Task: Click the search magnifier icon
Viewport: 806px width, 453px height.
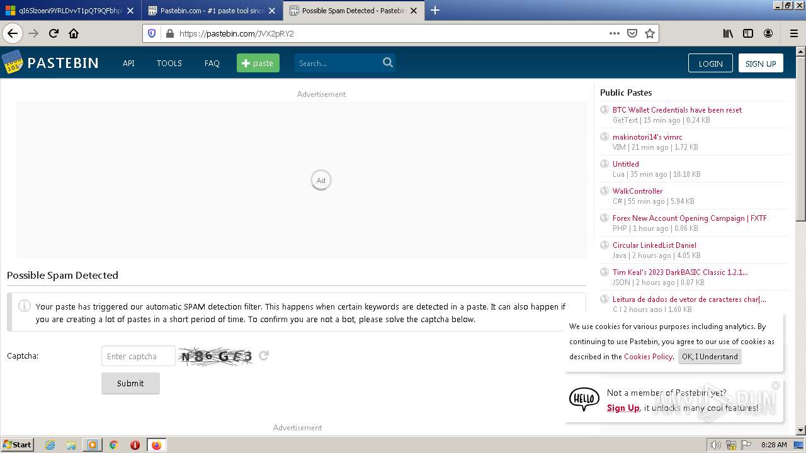Action: (388, 62)
